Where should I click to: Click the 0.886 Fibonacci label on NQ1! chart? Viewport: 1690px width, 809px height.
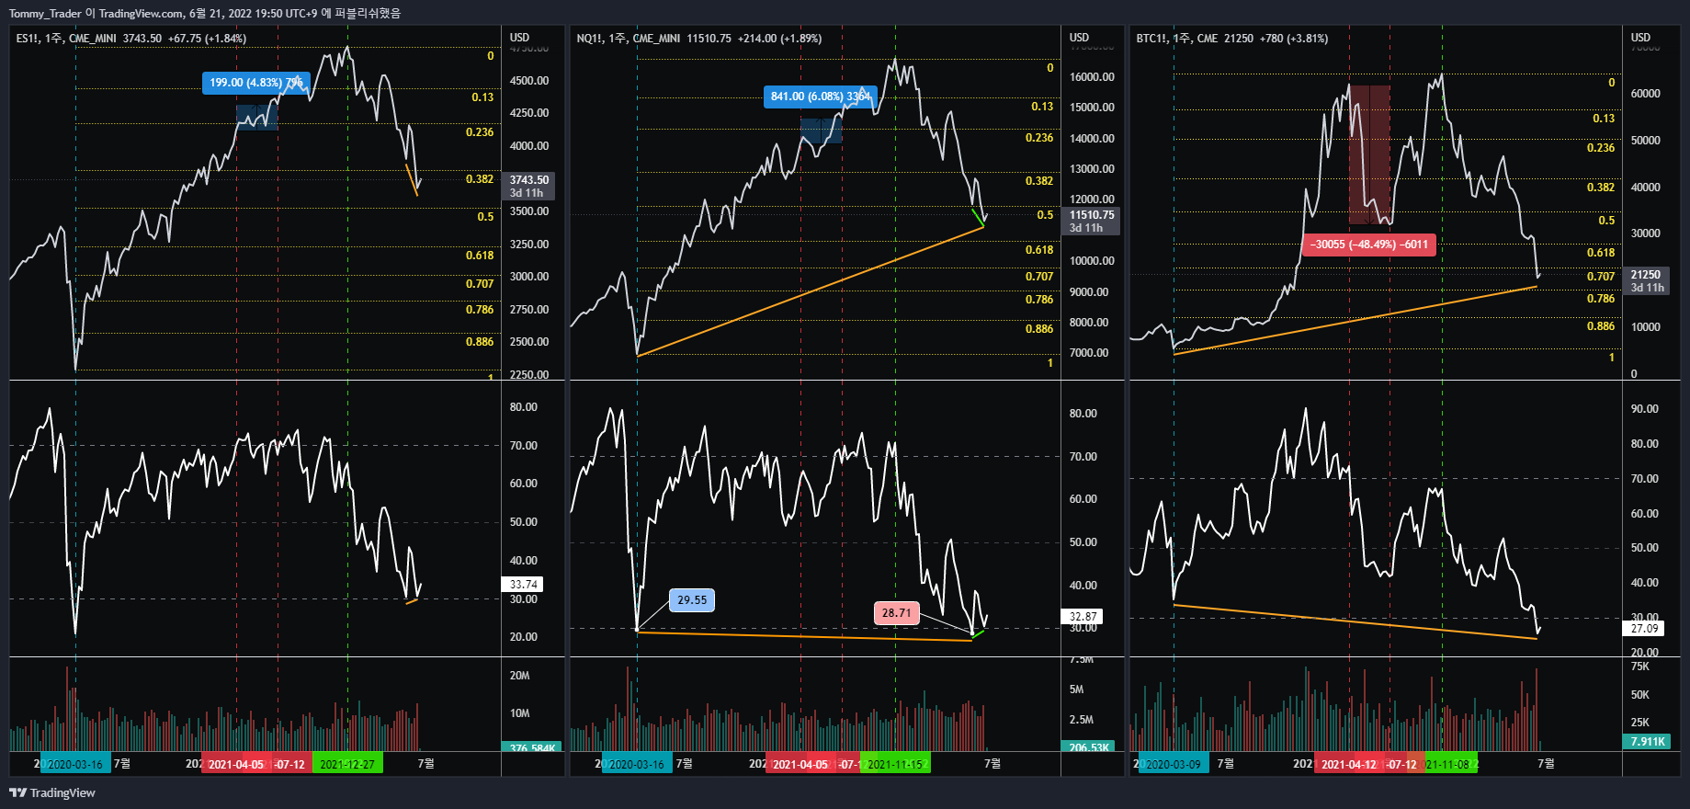[1039, 329]
